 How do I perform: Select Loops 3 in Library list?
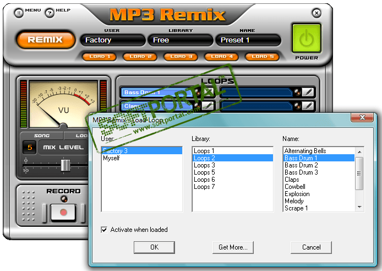233,165
